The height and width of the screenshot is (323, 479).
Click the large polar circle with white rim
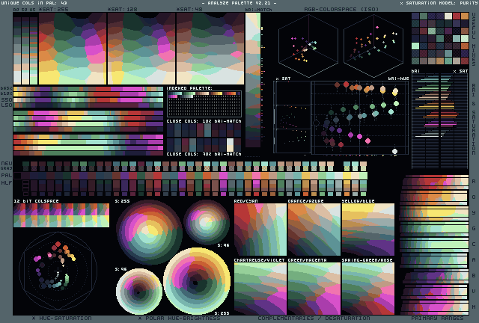click(x=197, y=281)
